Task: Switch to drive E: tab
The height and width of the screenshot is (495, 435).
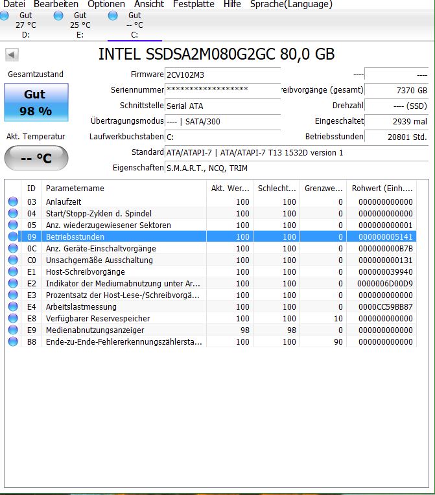Action: coord(80,25)
